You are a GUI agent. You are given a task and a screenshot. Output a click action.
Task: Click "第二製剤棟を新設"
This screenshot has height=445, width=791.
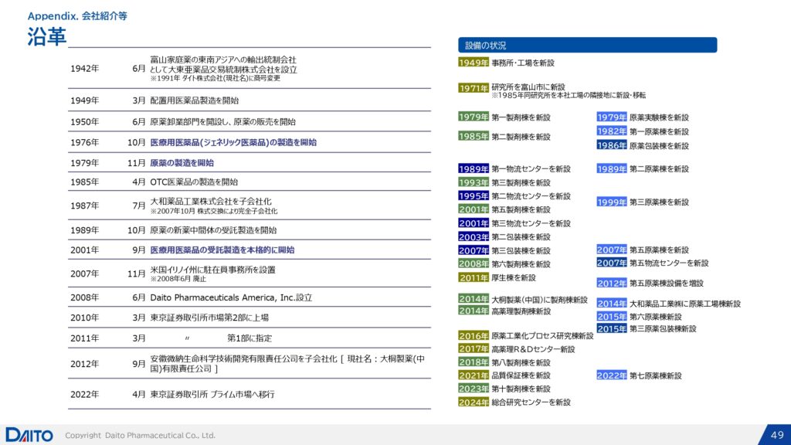(x=521, y=137)
